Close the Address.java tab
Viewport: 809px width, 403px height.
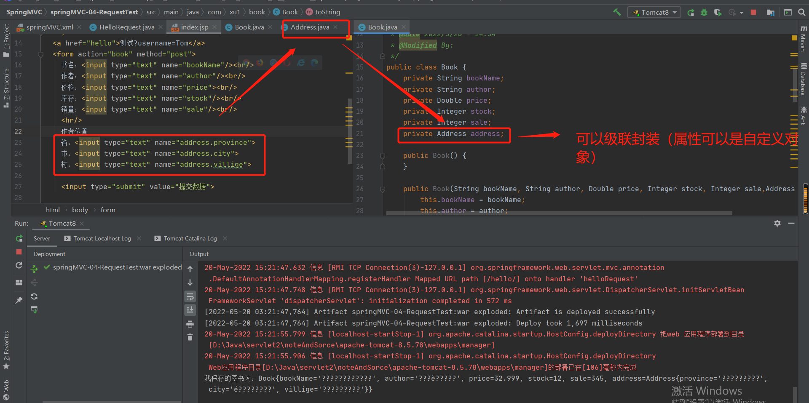point(335,27)
